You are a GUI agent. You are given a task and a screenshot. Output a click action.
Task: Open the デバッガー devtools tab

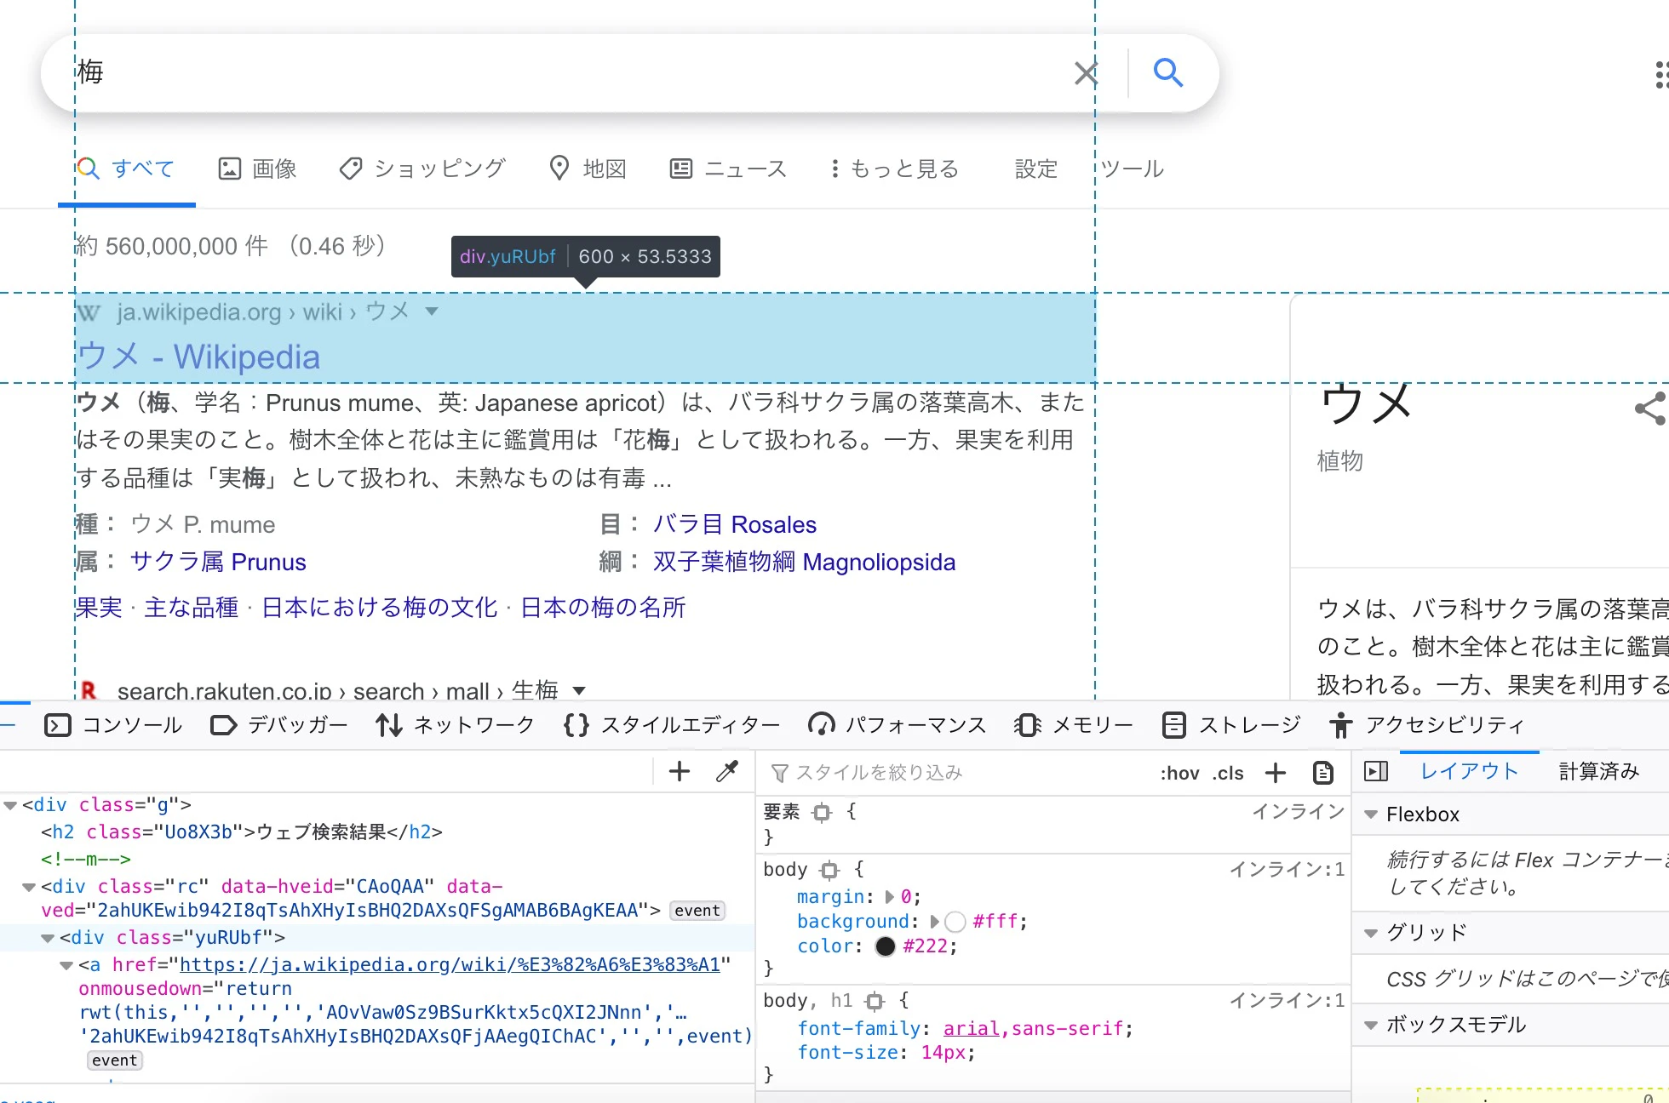click(x=279, y=725)
